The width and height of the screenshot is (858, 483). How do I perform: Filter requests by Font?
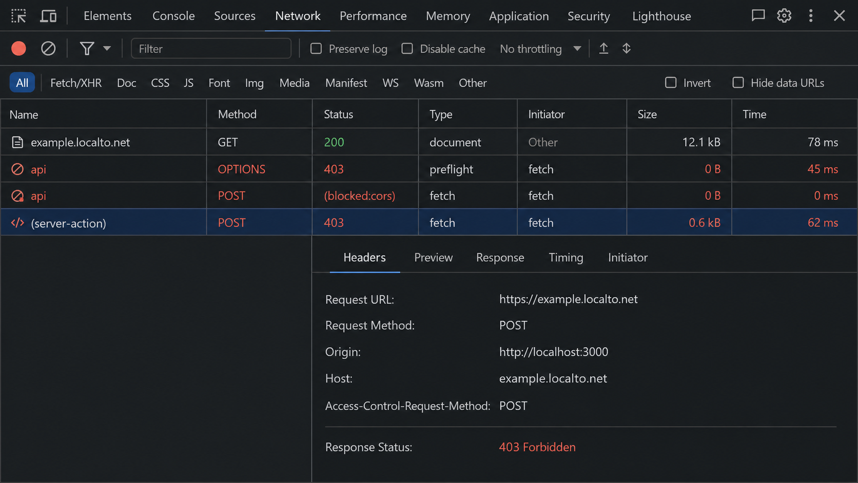point(219,83)
